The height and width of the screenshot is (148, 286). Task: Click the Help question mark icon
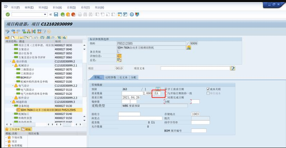pyautogui.click(x=132, y=14)
